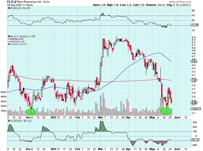Click the 2022 year label under price chart
This screenshot has width=203, height=151.
pos(53,117)
